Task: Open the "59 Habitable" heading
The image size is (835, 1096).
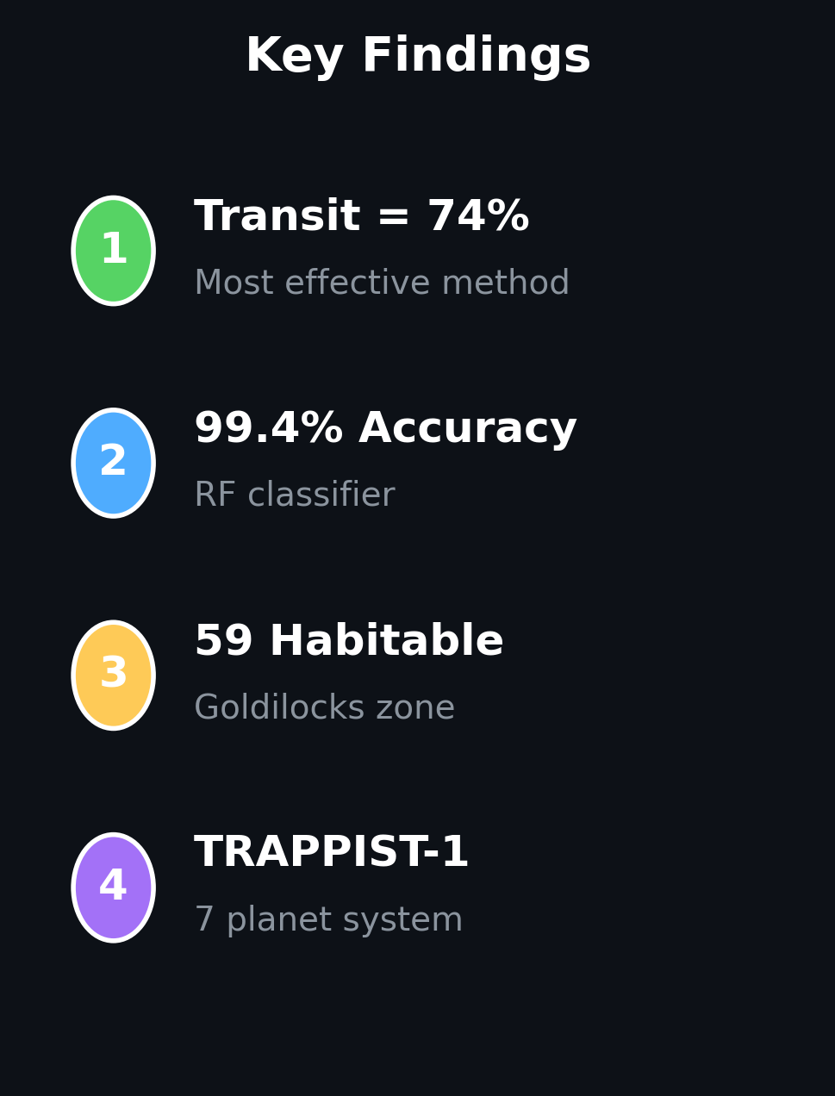Action: (348, 642)
